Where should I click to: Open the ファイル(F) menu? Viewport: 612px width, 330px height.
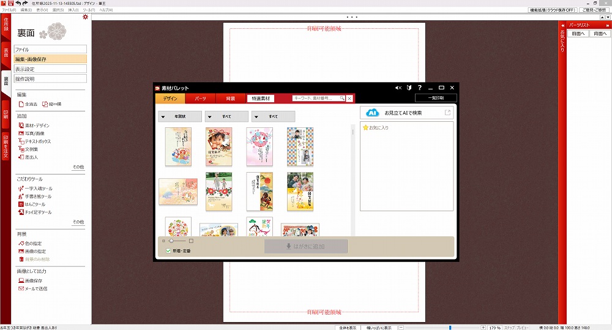pos(9,10)
